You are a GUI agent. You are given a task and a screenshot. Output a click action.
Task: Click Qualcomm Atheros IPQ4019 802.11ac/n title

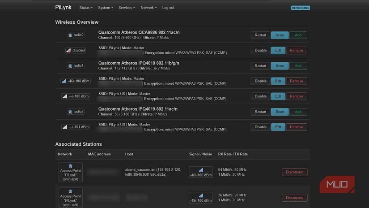(138, 109)
